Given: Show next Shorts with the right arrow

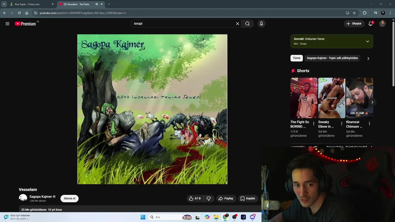Looking at the screenshot, I should tap(372, 102).
